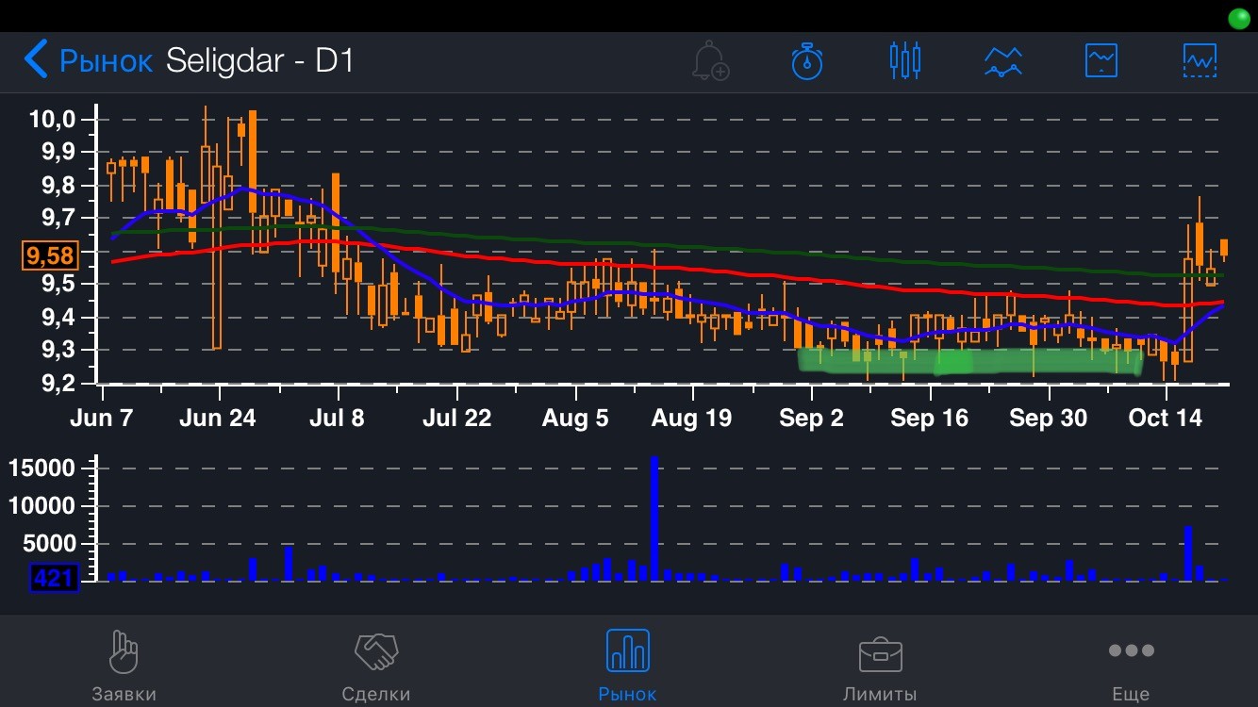Open the line indicators icon

click(1003, 61)
